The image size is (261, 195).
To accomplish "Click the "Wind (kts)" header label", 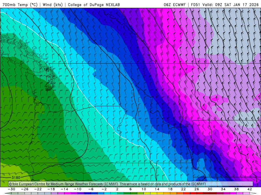I will point(53,5).
